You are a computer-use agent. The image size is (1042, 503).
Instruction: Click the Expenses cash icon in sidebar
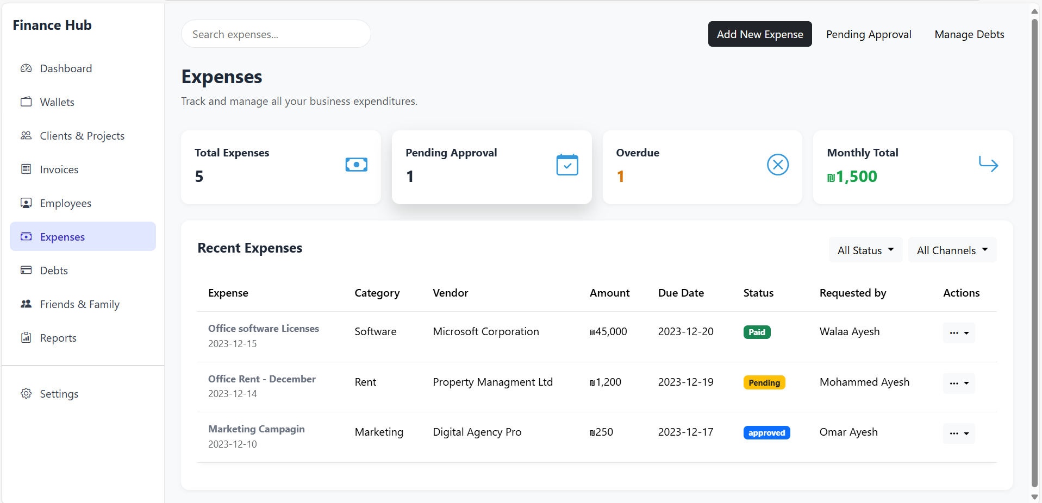pos(26,237)
